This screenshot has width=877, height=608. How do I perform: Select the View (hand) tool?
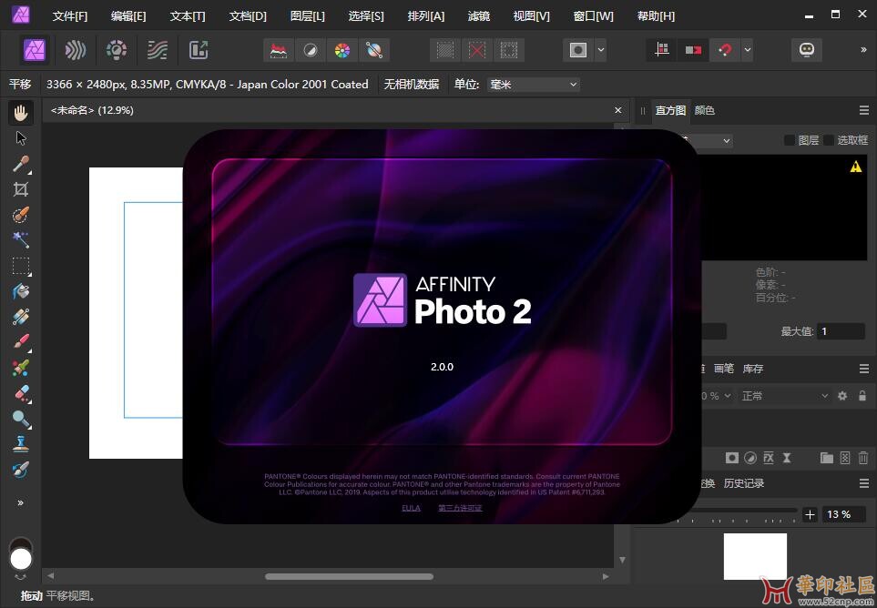21,114
